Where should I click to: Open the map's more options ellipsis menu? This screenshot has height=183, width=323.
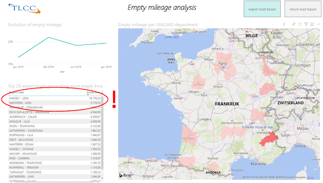pos(318,24)
